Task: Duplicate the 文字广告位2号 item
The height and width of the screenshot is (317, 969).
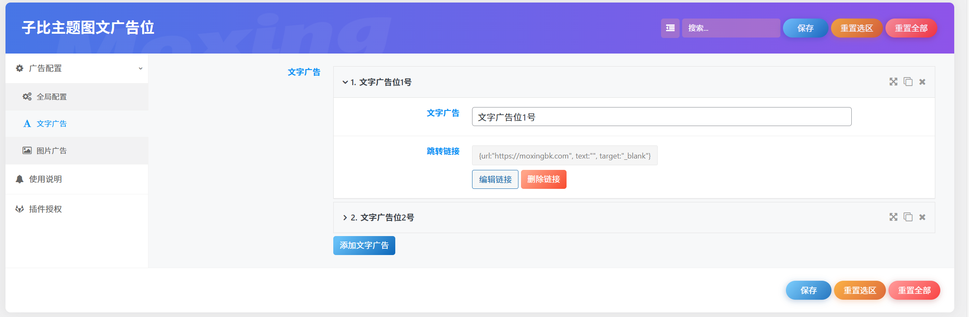Action: [908, 217]
